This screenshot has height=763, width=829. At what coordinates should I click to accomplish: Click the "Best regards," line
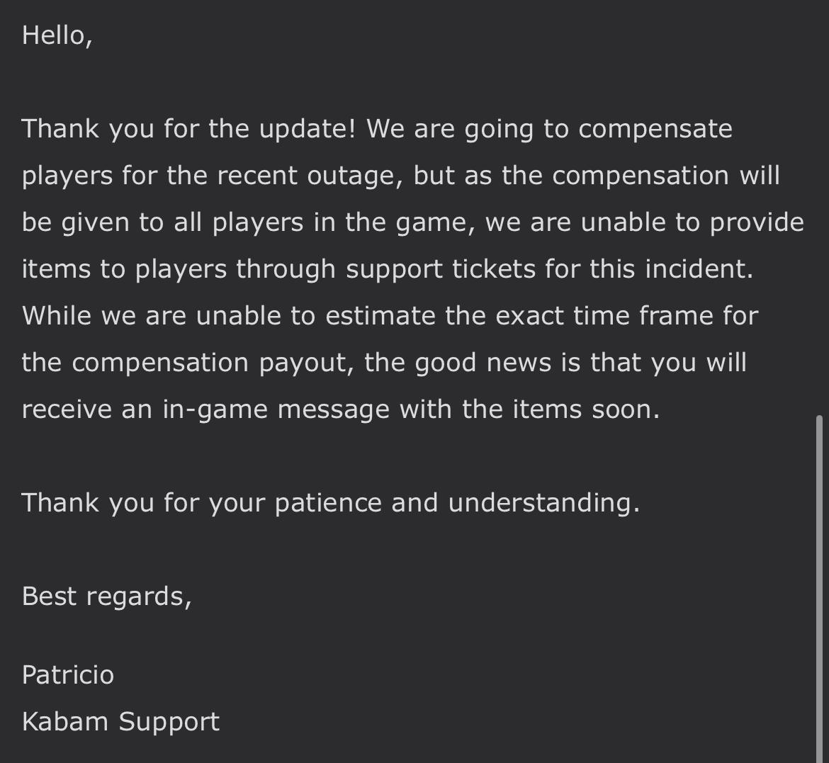coord(107,597)
